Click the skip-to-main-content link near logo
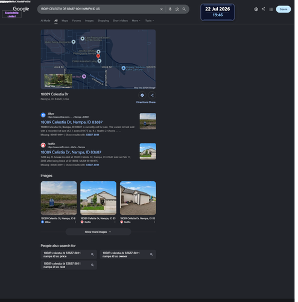The width and height of the screenshot is (298, 302). [x=11, y=14]
